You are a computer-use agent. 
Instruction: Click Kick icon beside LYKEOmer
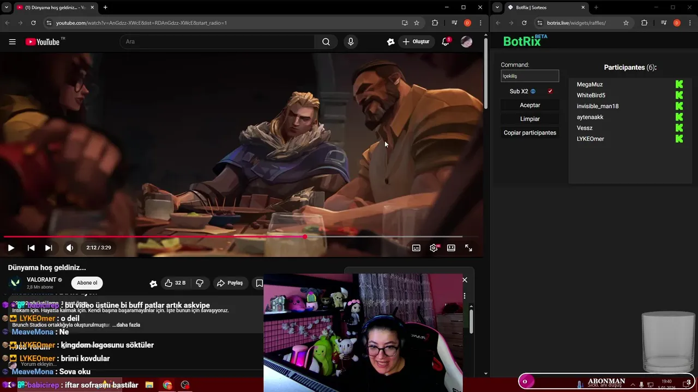click(x=679, y=139)
